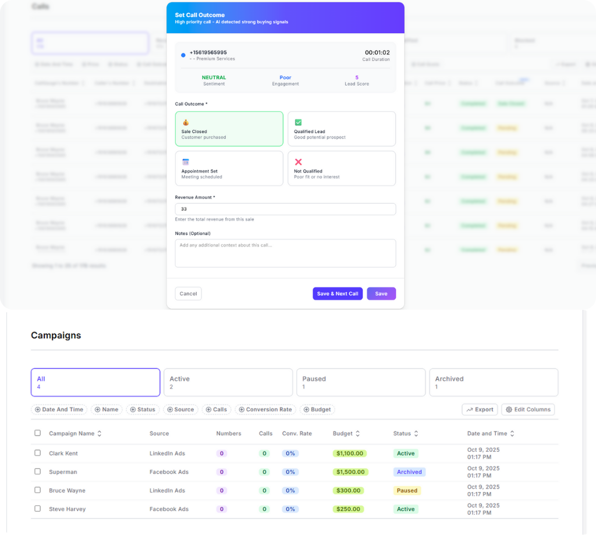Select the money bag Sale Closed outcome icon
This screenshot has height=535, width=596.
(185, 123)
